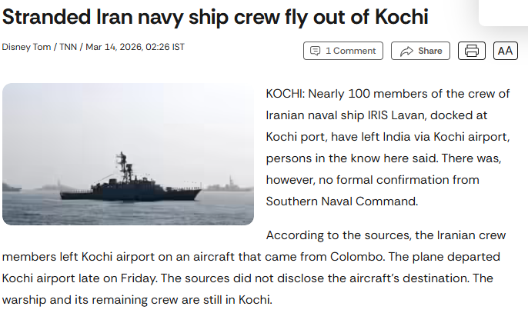The width and height of the screenshot is (528, 313).
Task: Open author Disney Tom's profile
Action: coord(25,47)
